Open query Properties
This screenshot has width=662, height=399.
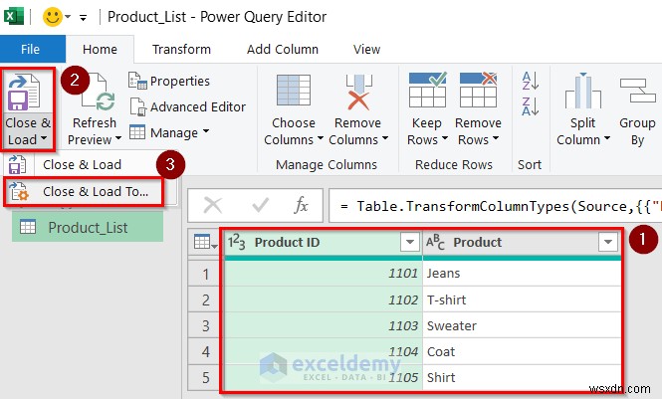pos(169,81)
